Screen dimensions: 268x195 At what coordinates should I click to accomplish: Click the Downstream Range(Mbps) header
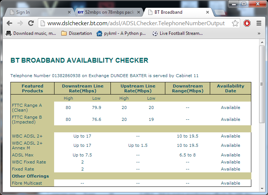188,88
